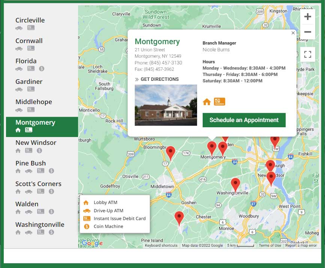Click Pine Bush drive-up ATM car icon

(x=29, y=171)
